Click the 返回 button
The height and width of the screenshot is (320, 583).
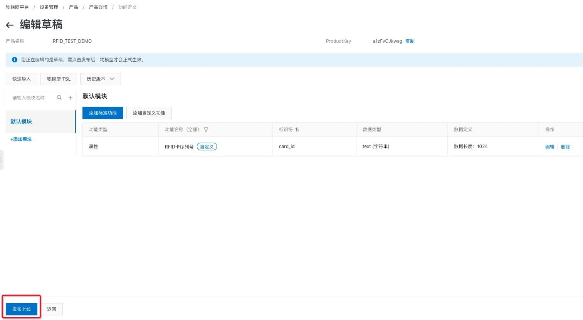click(x=52, y=309)
